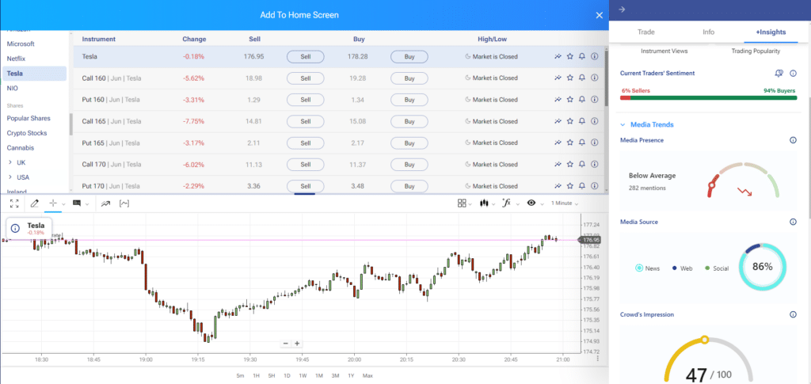The image size is (811, 384).
Task: Open chart layout grid selector
Action: 462,203
